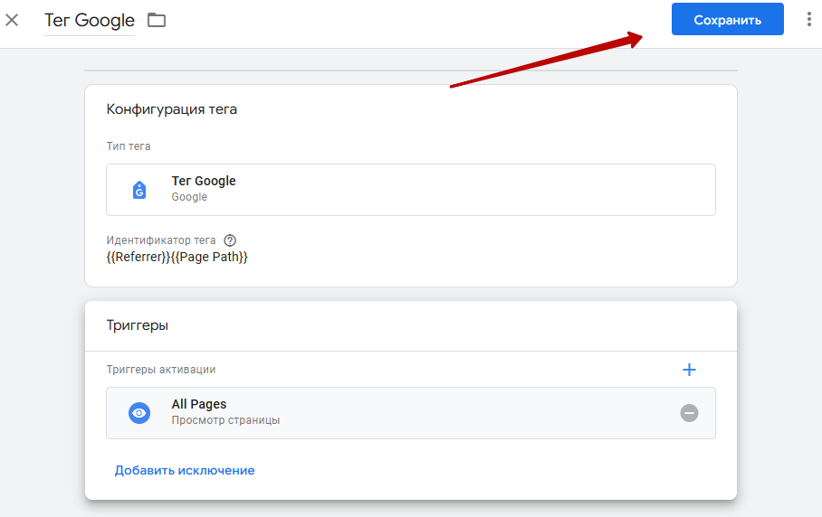
Task: Click the Идентификатор тега label text
Action: [x=161, y=240]
